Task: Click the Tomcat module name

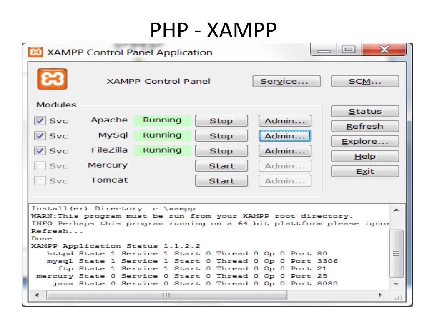Action: coord(109,180)
